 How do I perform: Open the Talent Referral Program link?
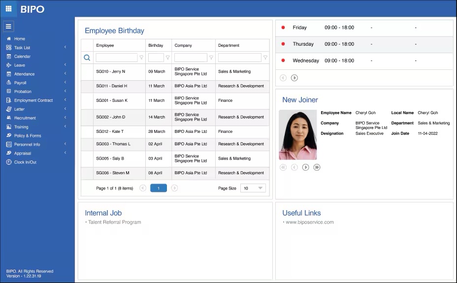(x=115, y=222)
